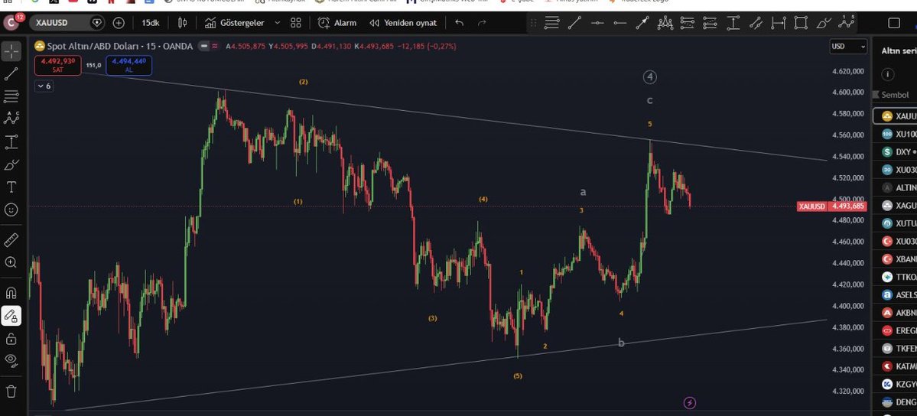Click the Sembol column header
Screen dimensions: 917x416
895,95
